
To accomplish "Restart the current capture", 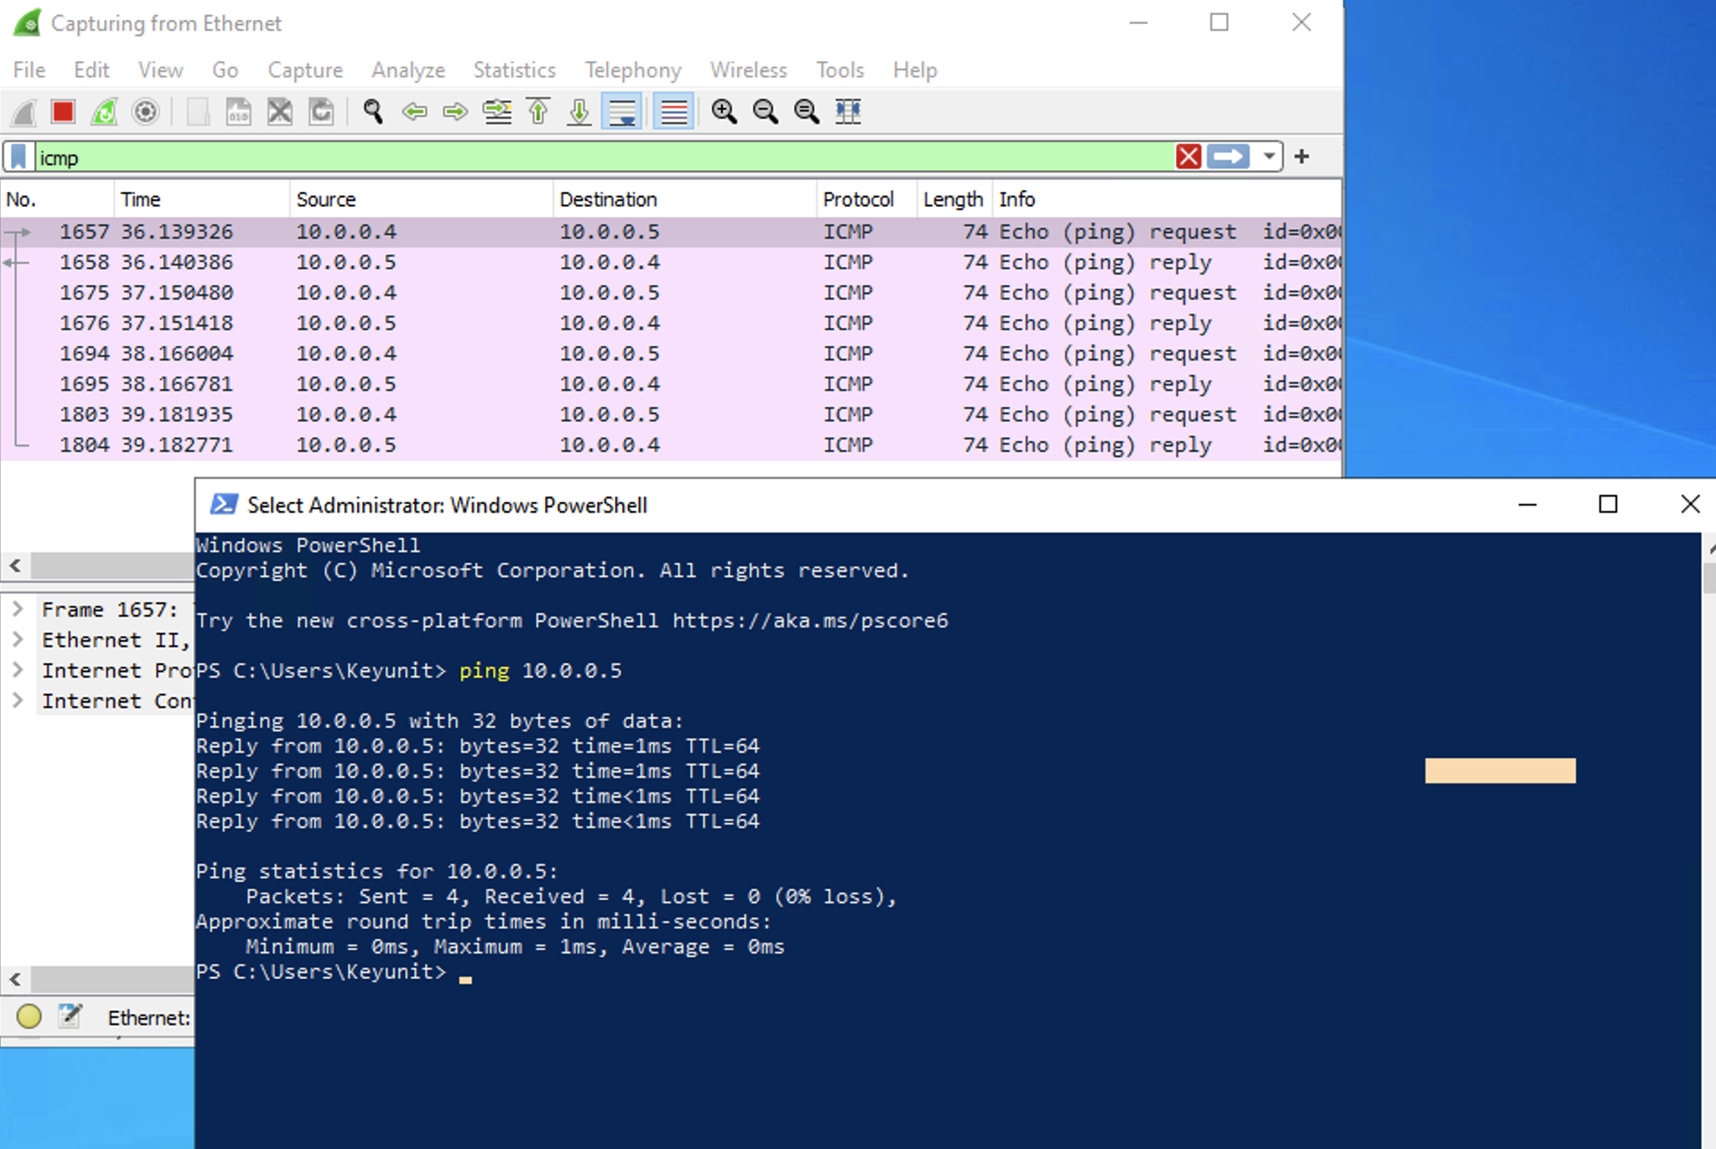I will (103, 111).
